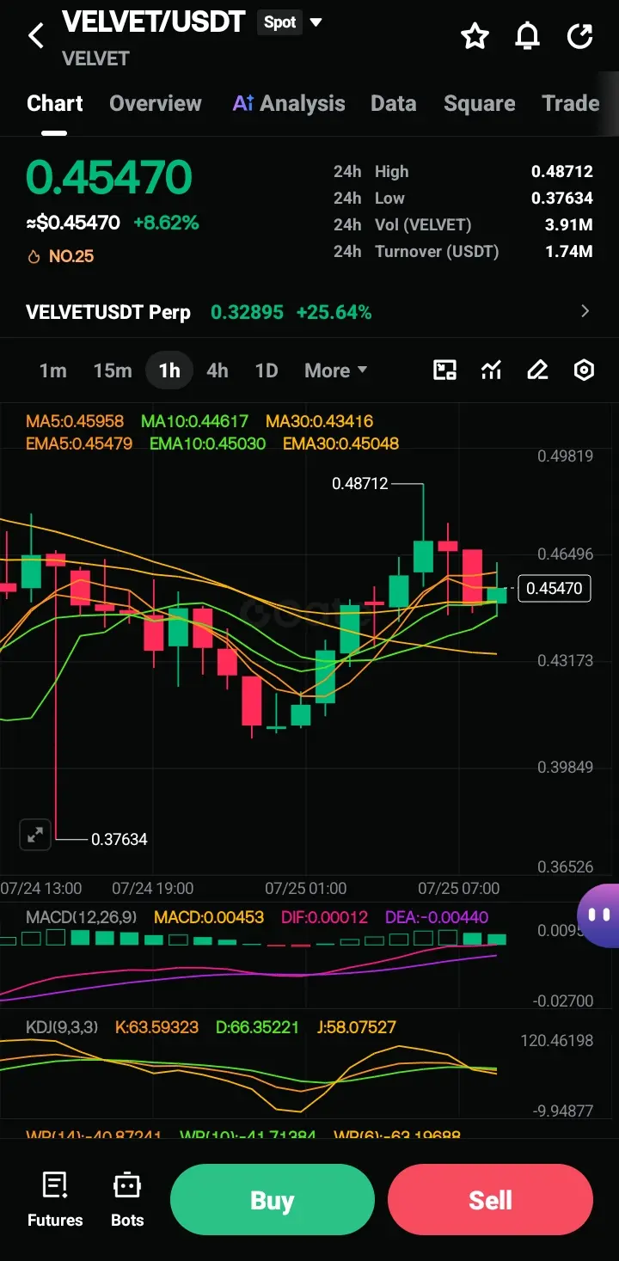
Task: Select the 1m timeframe
Action: (53, 370)
